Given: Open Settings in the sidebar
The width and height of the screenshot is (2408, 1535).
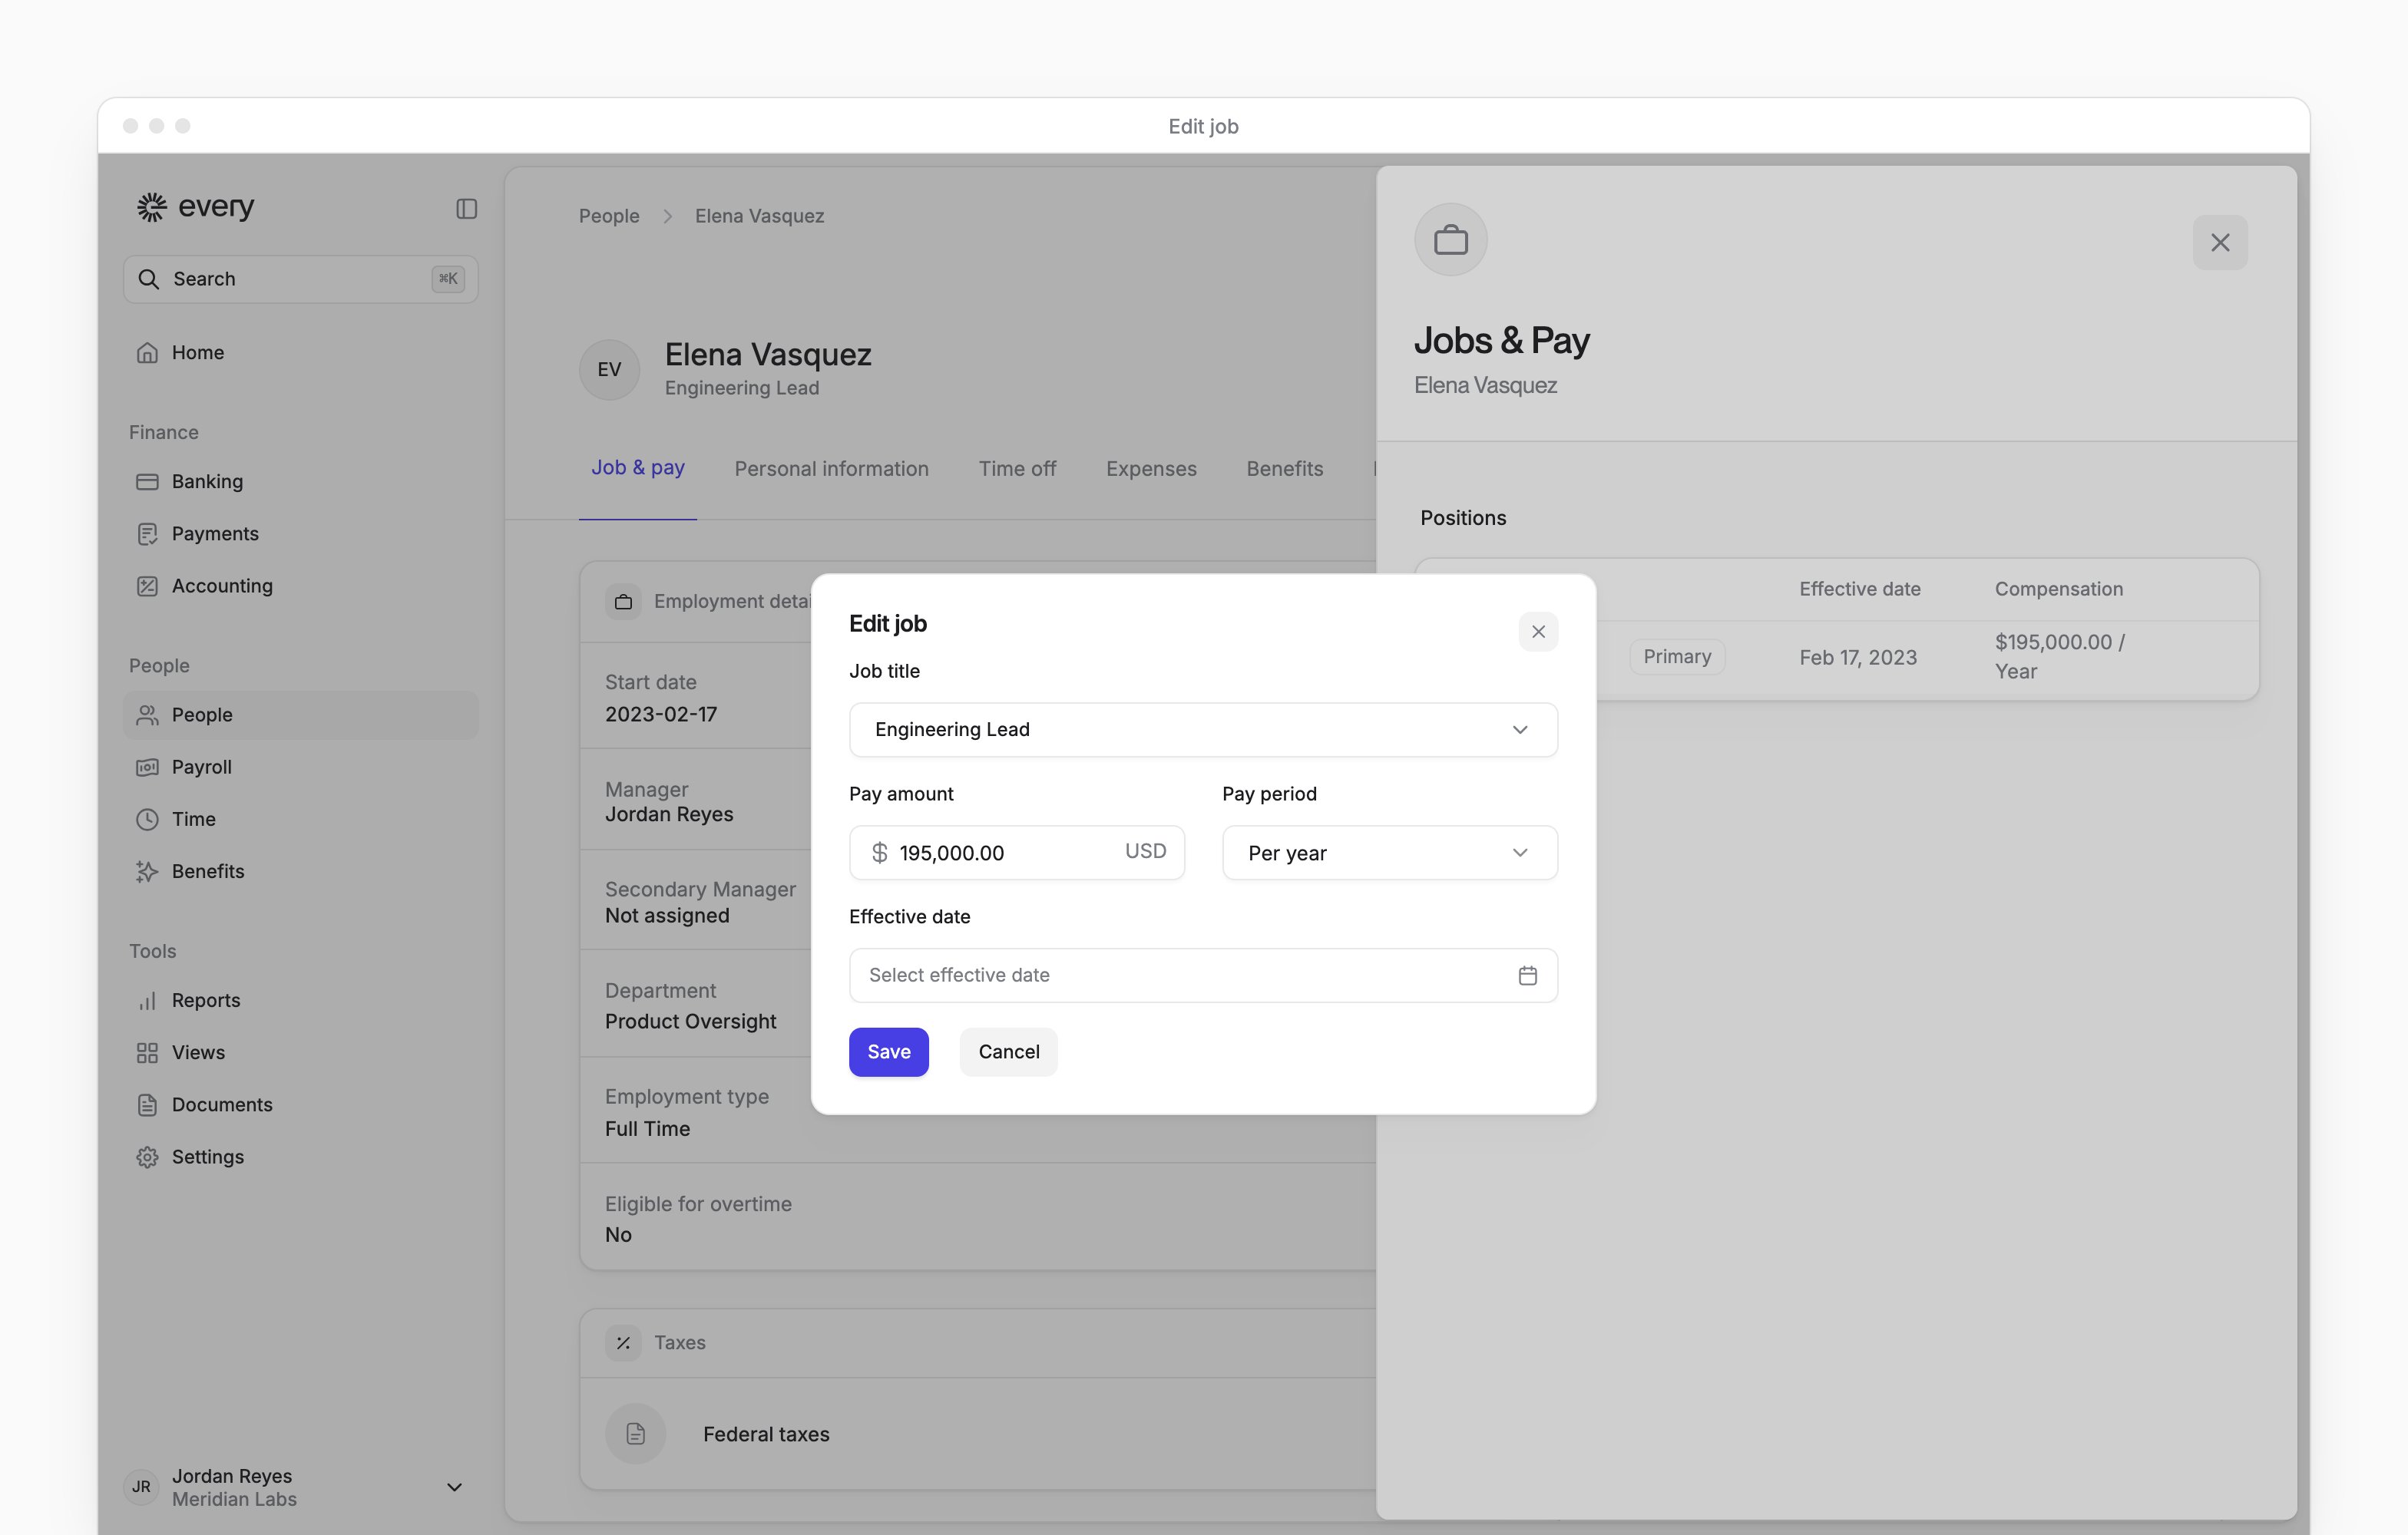Looking at the screenshot, I should 300,1157.
